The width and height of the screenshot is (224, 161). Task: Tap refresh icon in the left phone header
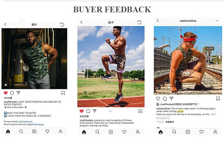[x=62, y=25]
